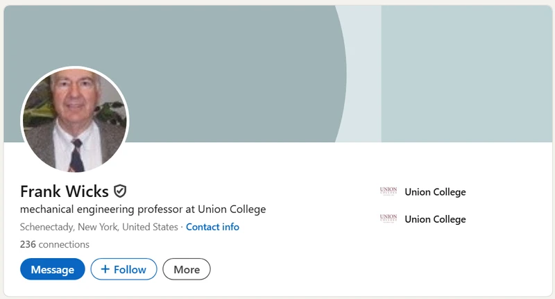Select the first Union College text label
555x299 pixels.
coord(435,192)
